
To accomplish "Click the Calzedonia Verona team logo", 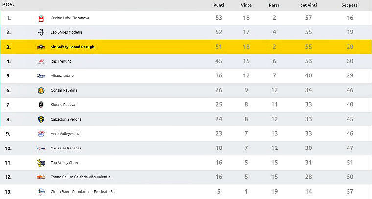I will pos(41,120).
